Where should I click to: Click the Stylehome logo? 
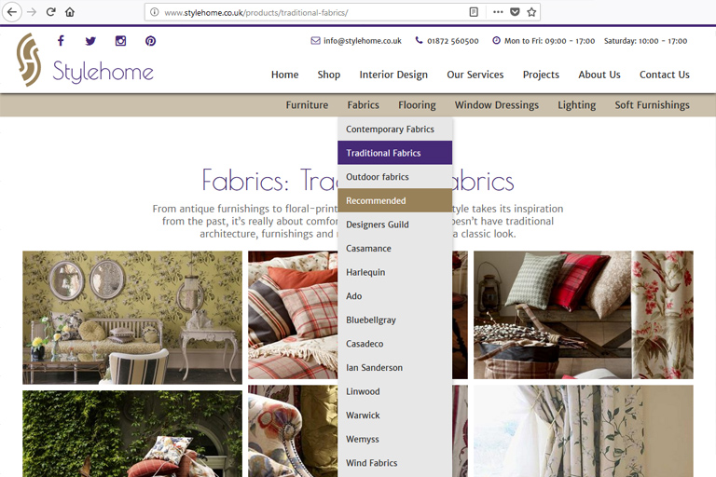pyautogui.click(x=86, y=60)
